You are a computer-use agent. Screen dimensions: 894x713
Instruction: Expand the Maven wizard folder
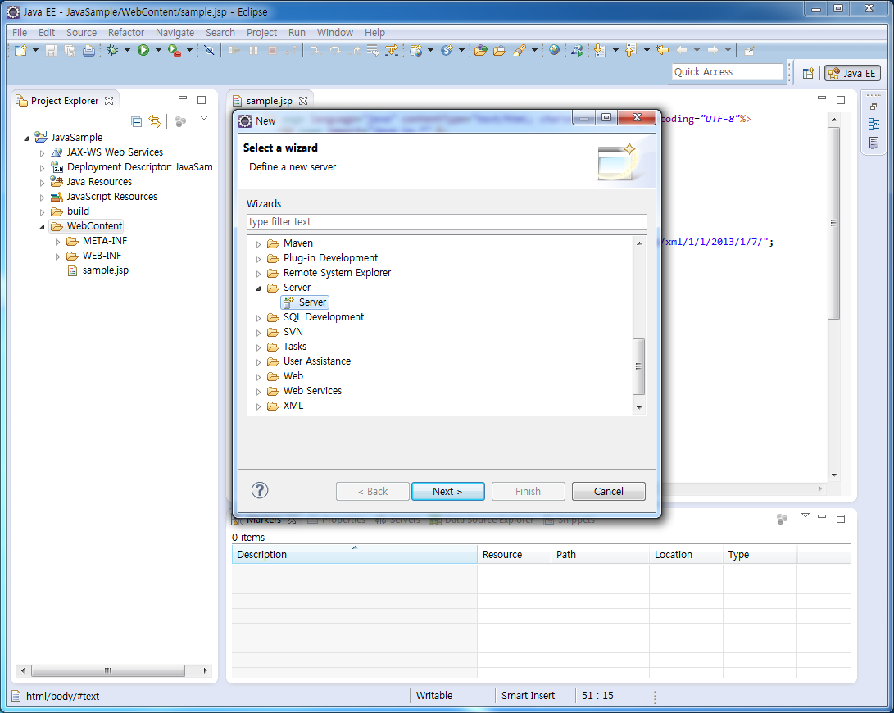click(258, 244)
